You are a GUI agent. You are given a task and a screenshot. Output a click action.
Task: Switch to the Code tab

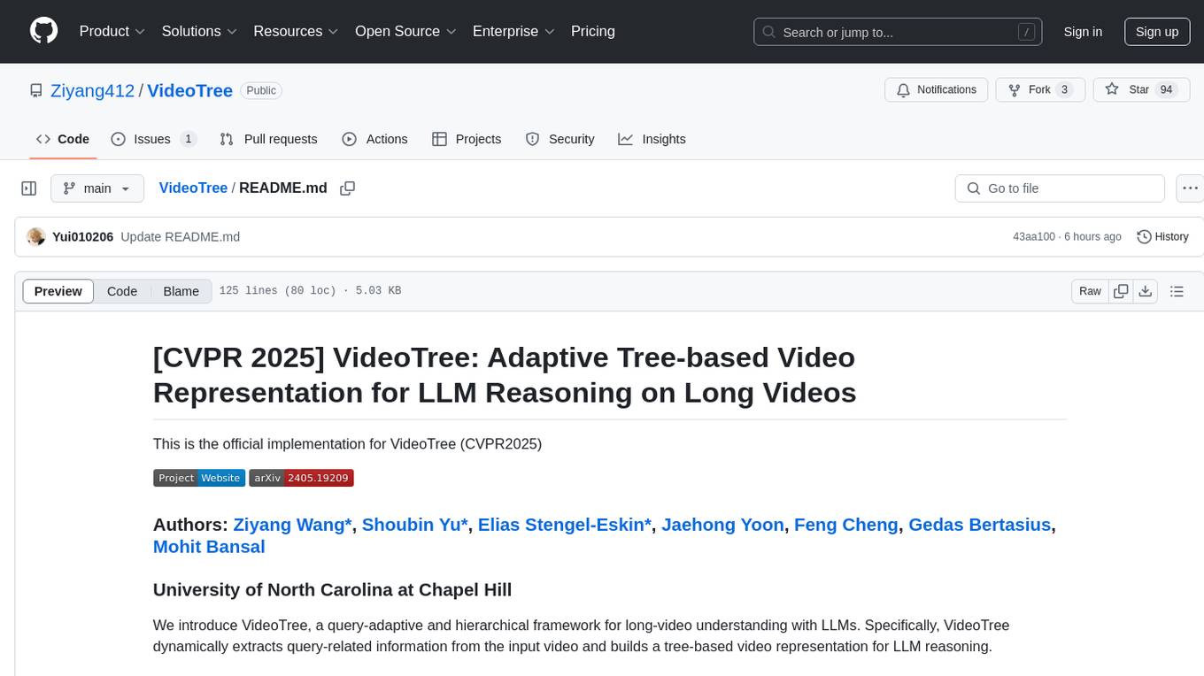[x=63, y=139]
